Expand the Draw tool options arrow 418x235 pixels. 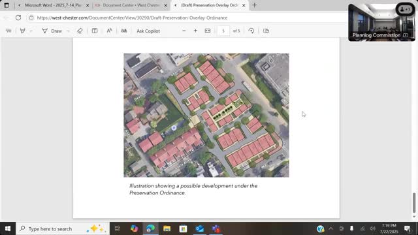[68, 31]
